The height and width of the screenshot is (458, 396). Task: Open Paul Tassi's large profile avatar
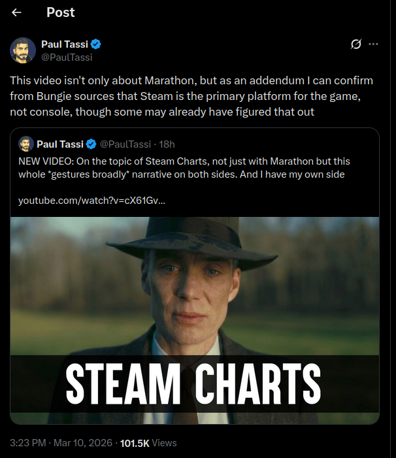tap(23, 50)
